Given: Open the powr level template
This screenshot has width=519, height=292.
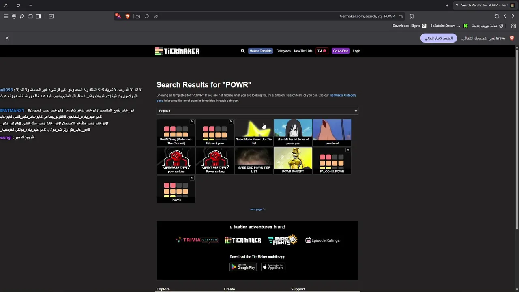Looking at the screenshot, I should click(332, 132).
